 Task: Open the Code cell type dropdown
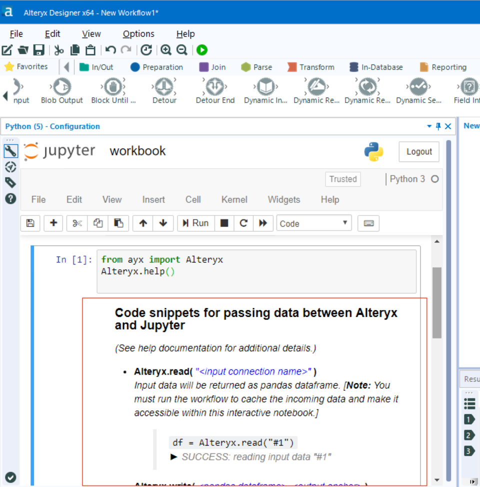[313, 223]
